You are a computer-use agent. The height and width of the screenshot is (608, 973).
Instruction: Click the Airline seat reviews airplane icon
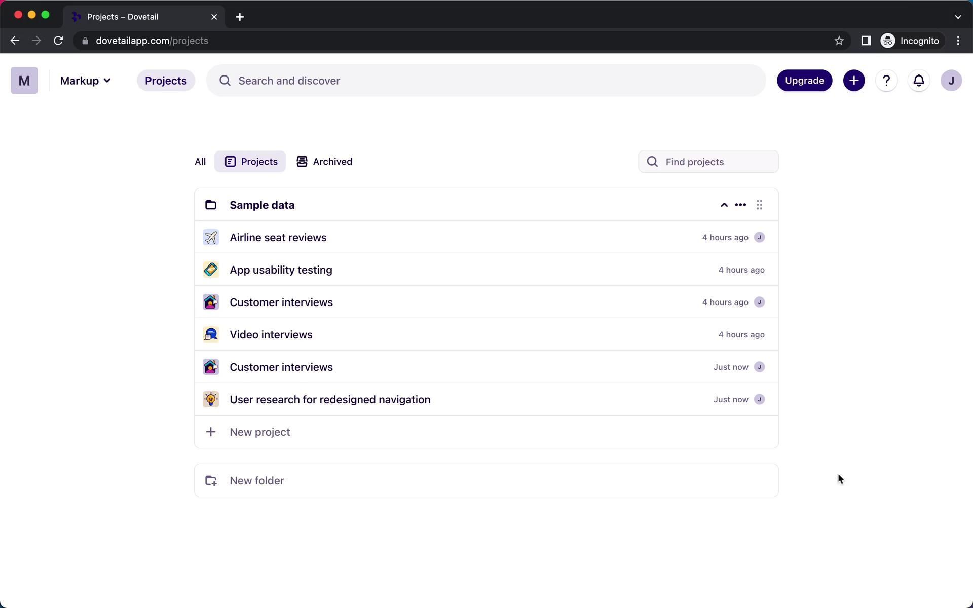211,237
